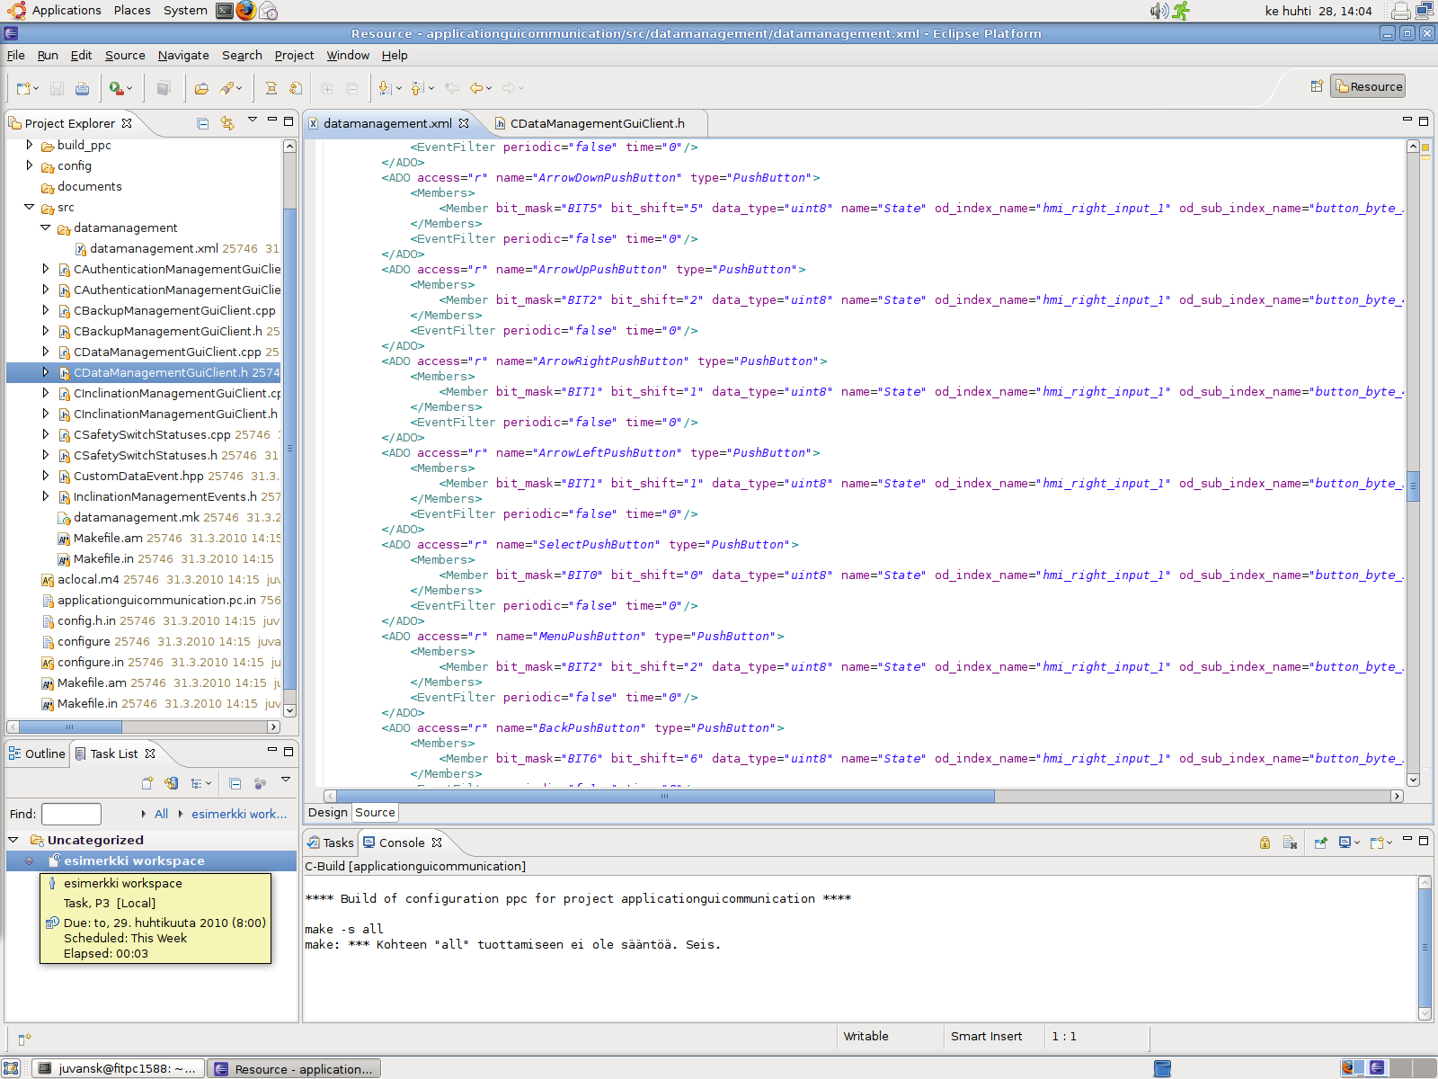
Task: Open the Window menu
Action: (x=348, y=55)
